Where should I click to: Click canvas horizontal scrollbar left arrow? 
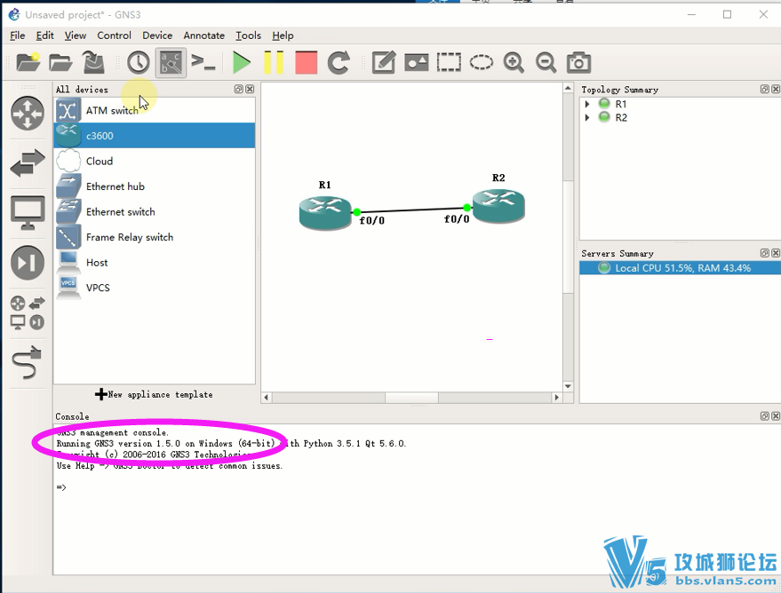tap(267, 397)
